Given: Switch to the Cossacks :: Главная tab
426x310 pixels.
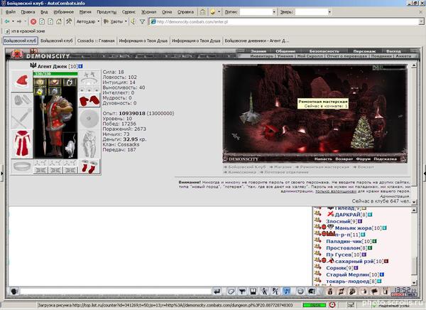Looking at the screenshot, I should click(x=96, y=41).
